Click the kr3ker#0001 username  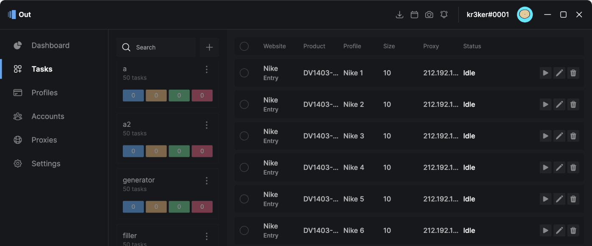pyautogui.click(x=488, y=15)
